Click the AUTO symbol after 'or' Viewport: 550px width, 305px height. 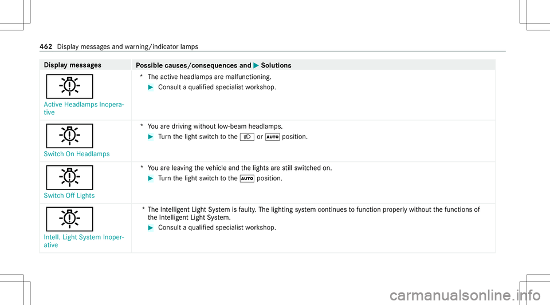click(x=272, y=137)
